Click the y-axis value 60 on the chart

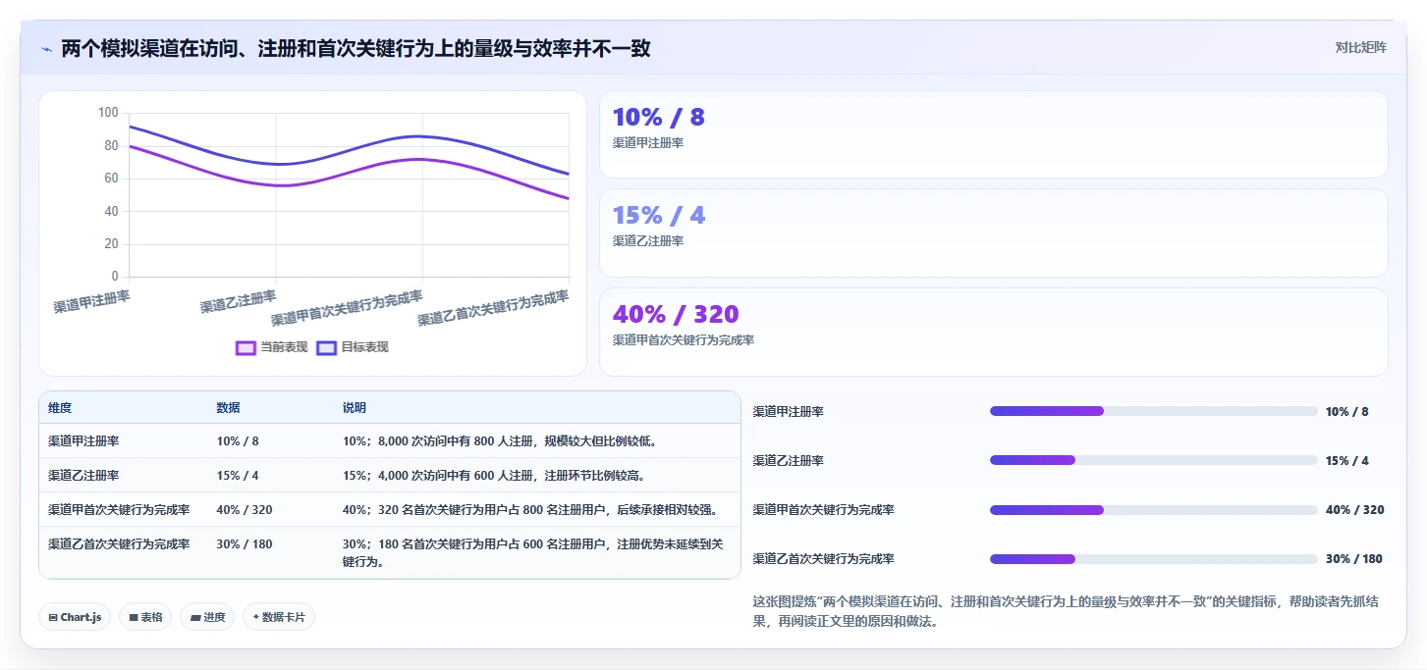click(111, 179)
